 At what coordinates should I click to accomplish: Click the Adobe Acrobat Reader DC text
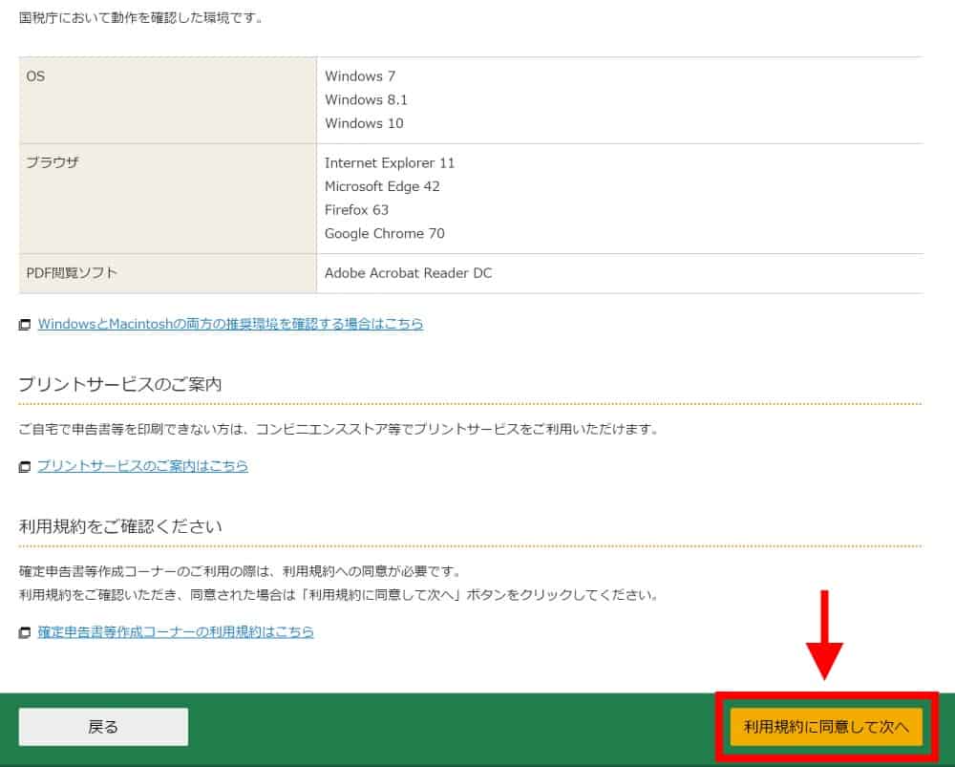[x=408, y=273]
